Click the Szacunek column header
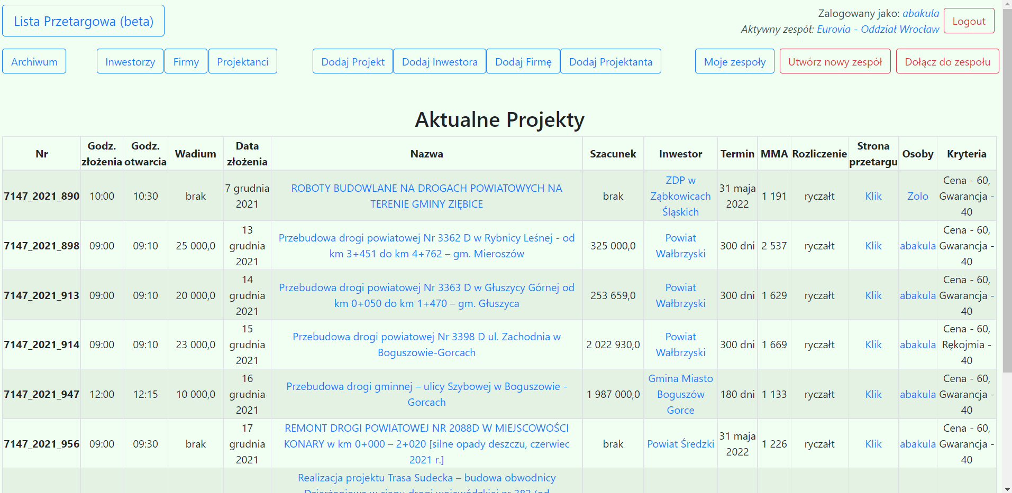1012x493 pixels. tap(613, 154)
